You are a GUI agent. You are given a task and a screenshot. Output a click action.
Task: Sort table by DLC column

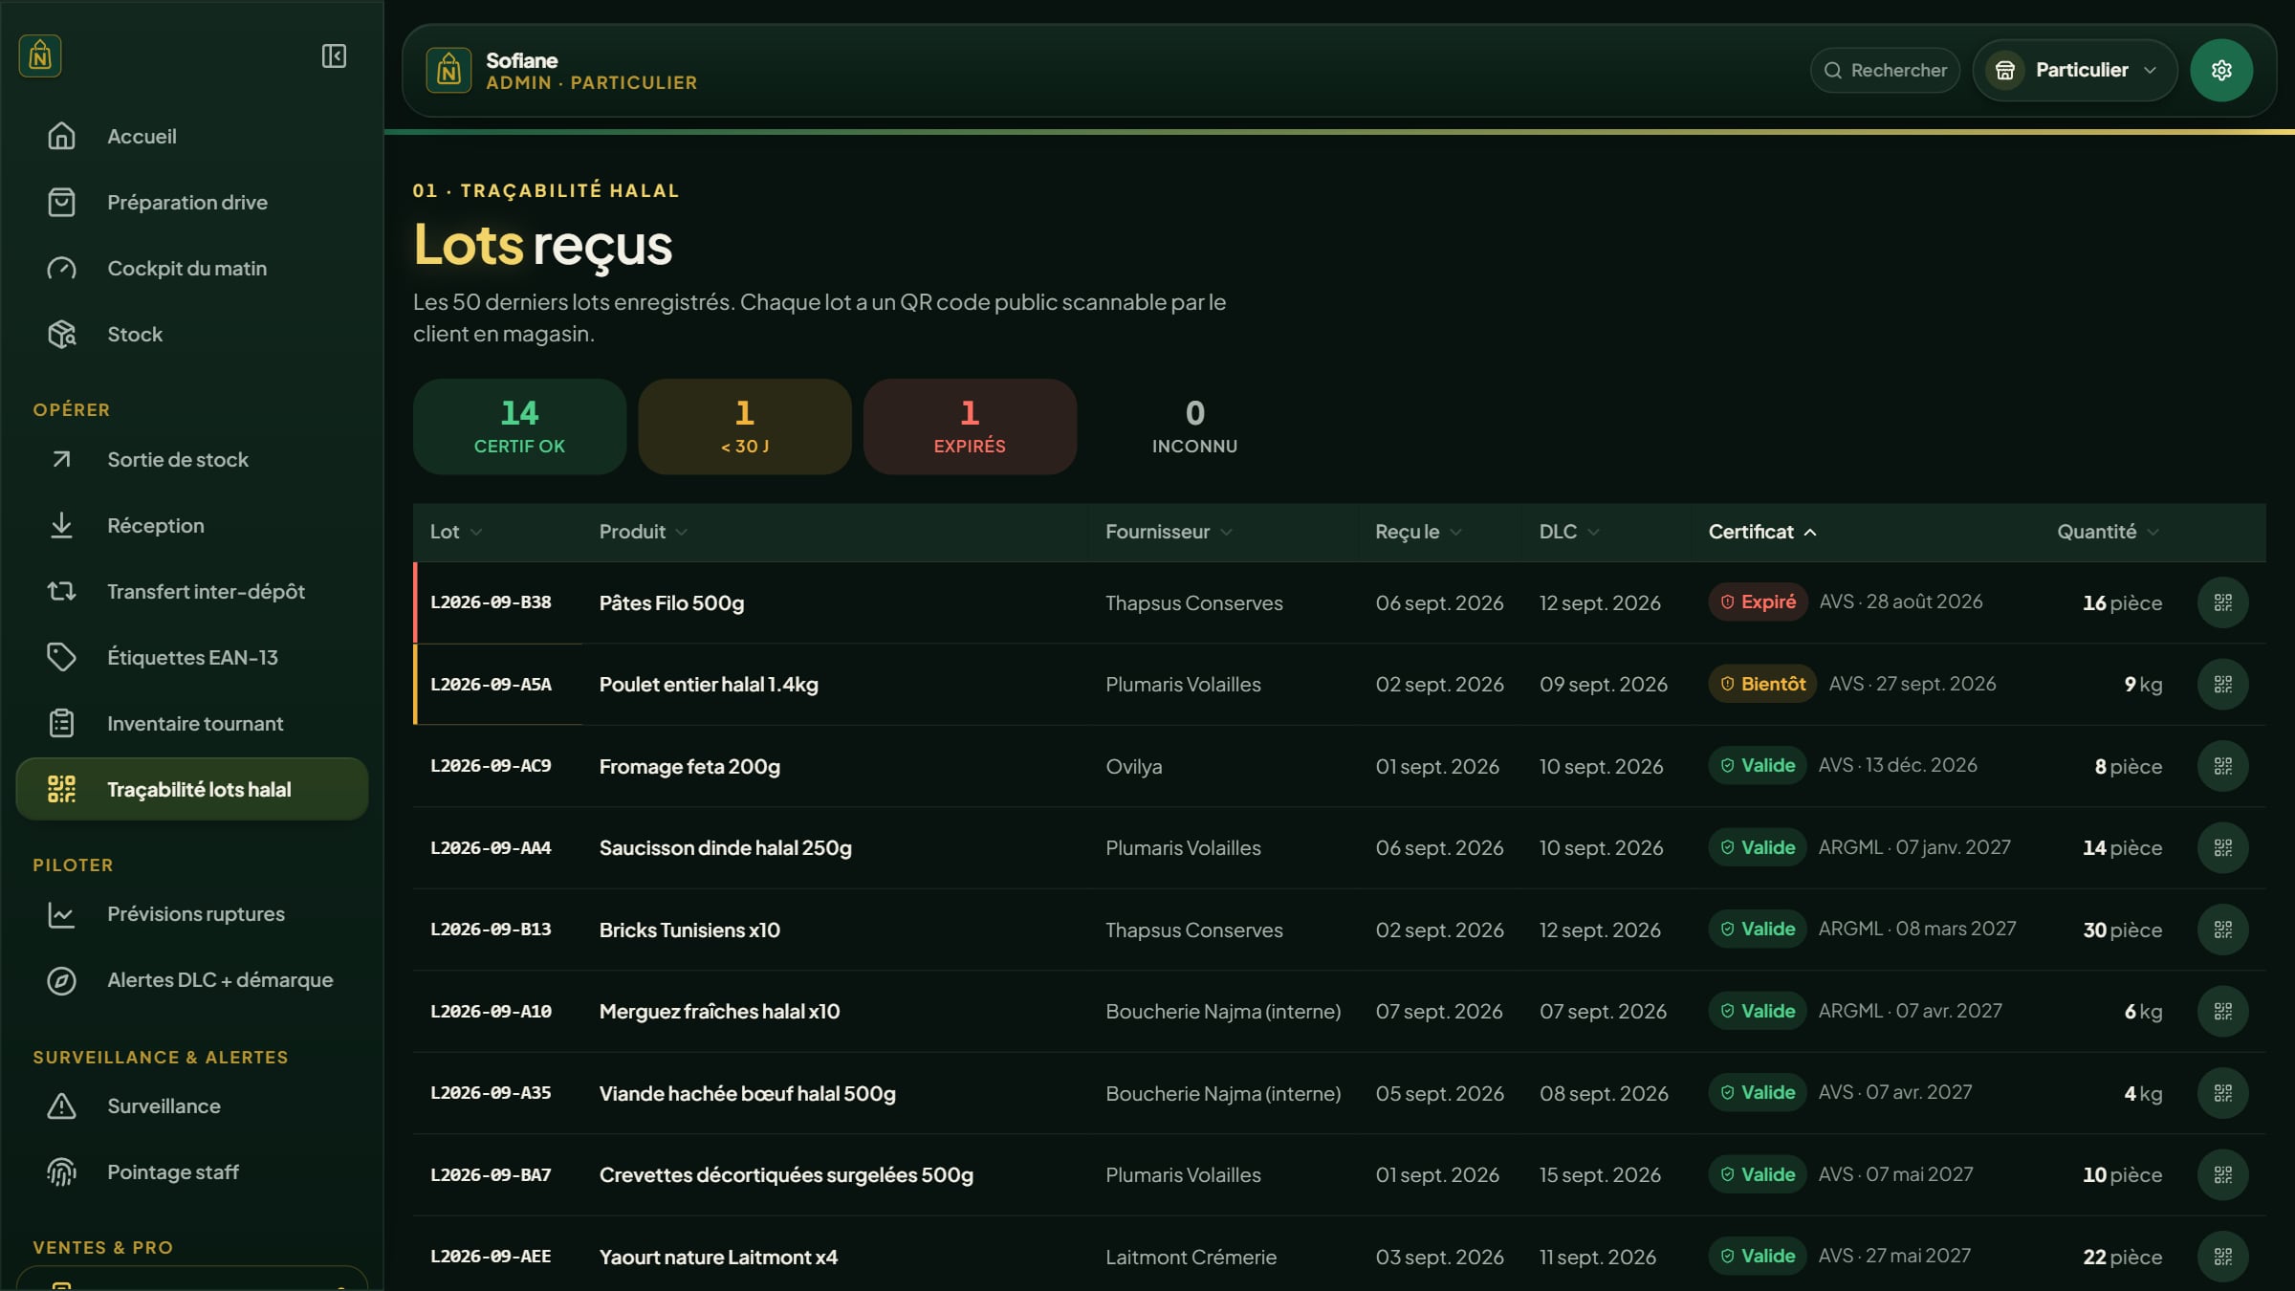coord(1568,532)
